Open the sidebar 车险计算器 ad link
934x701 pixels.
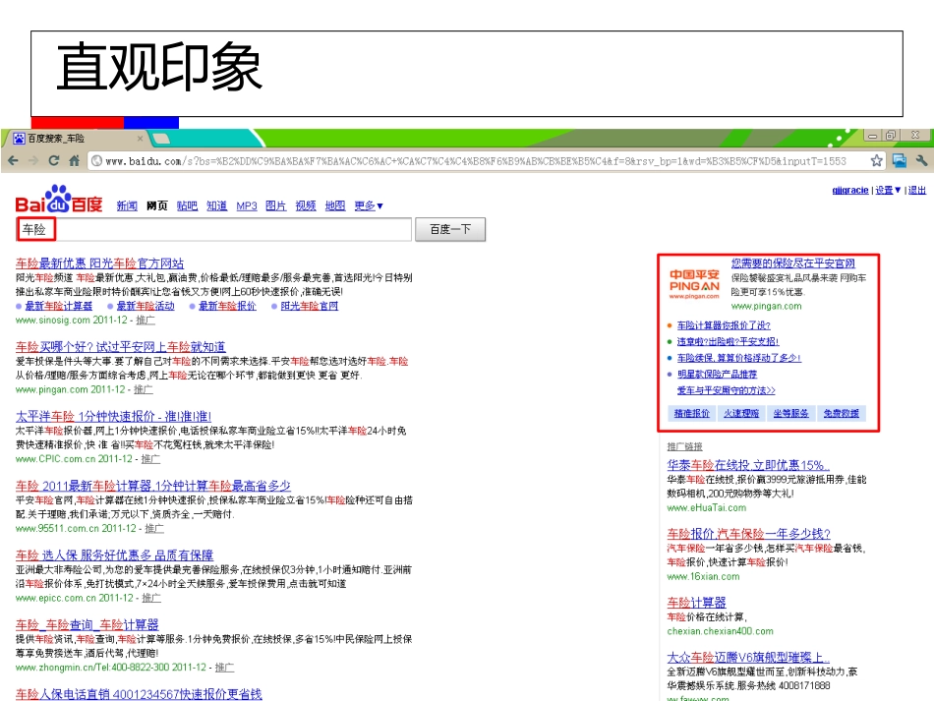tap(696, 603)
